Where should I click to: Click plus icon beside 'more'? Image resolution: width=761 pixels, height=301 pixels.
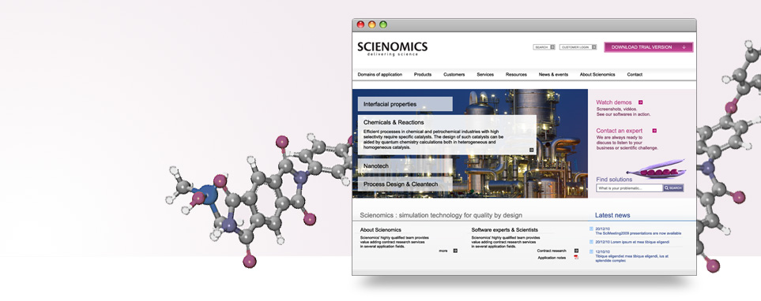[455, 251]
